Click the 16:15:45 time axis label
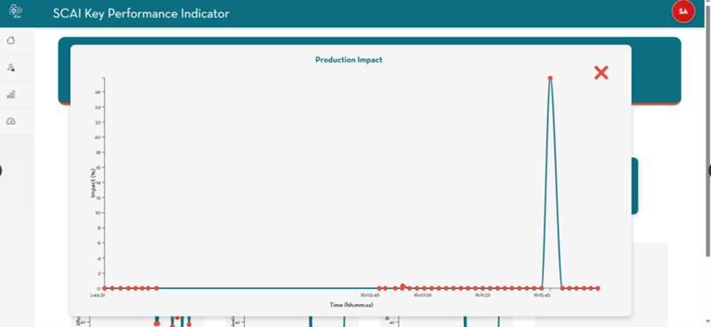 (x=541, y=295)
